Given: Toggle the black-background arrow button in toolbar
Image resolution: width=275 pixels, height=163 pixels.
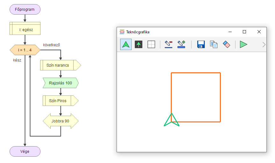Looking at the screenshot, I should coord(138,44).
